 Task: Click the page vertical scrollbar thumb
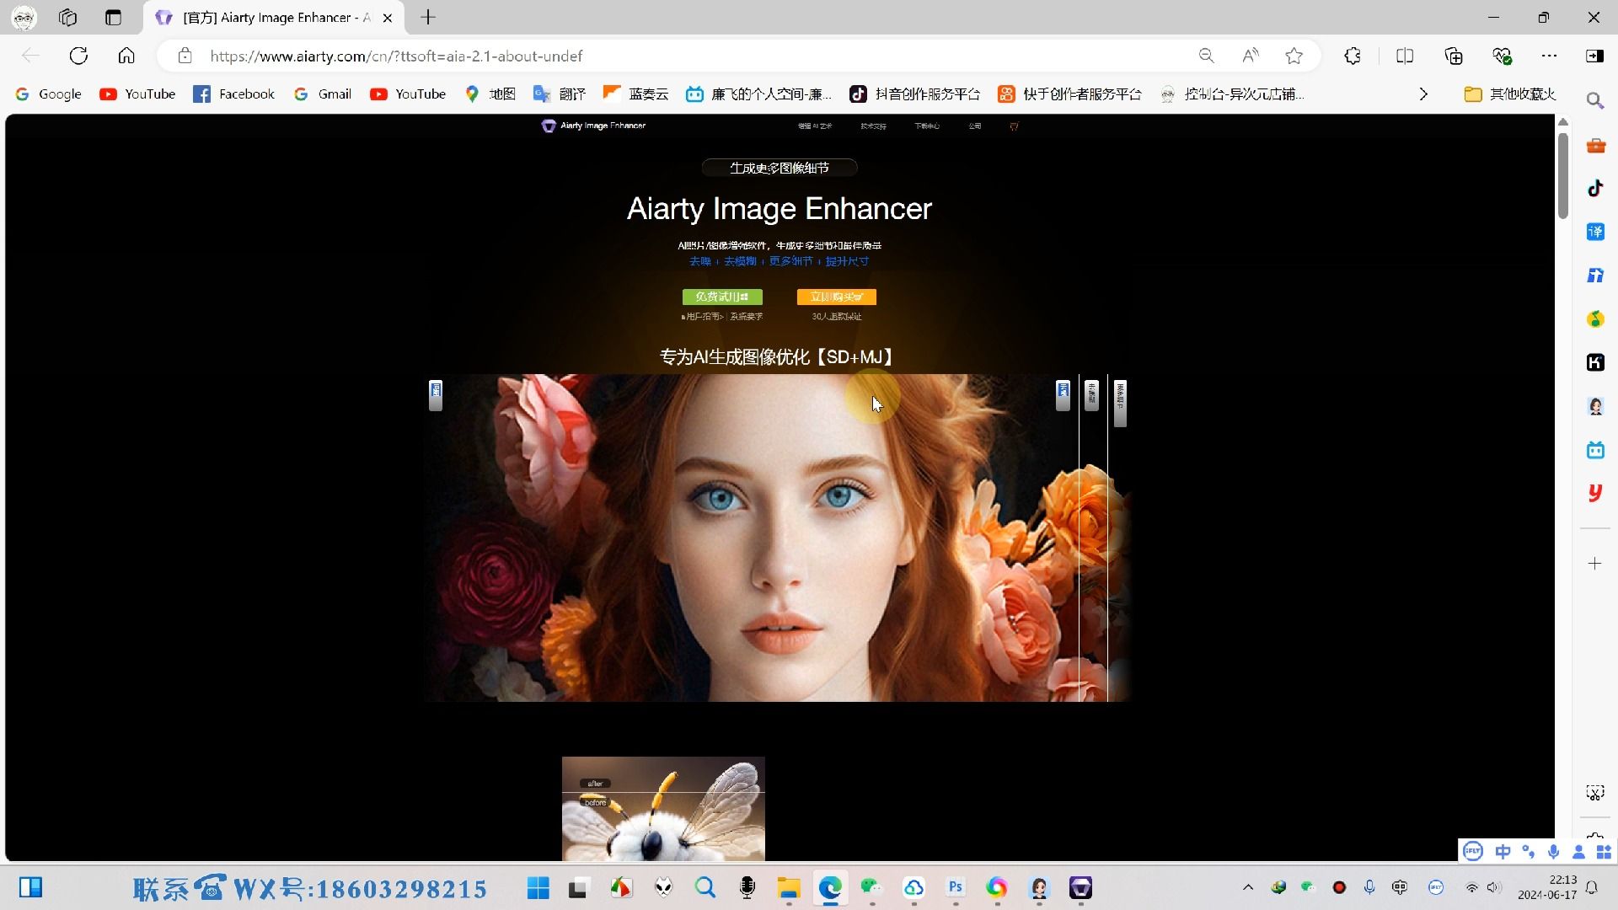pyautogui.click(x=1563, y=176)
